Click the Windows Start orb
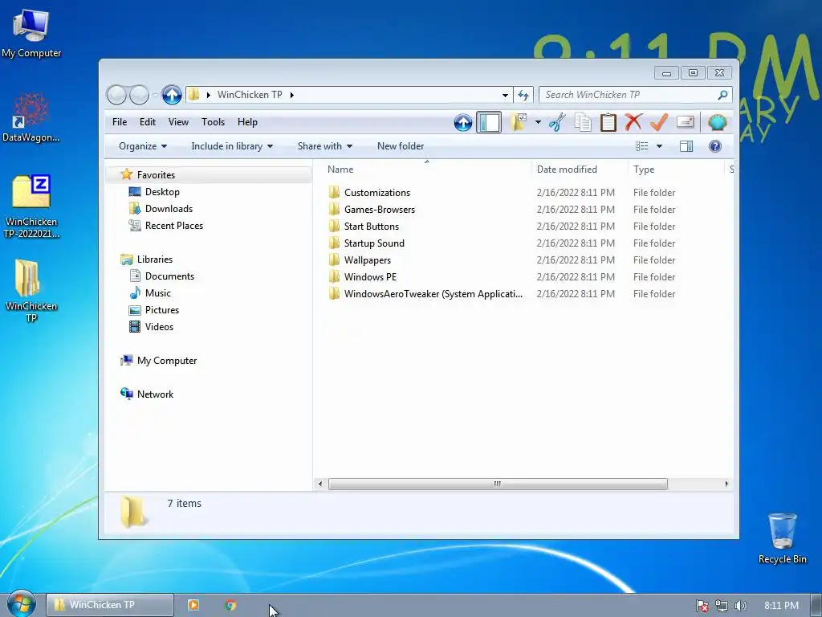Screen dimensions: 822x617 (22, 604)
